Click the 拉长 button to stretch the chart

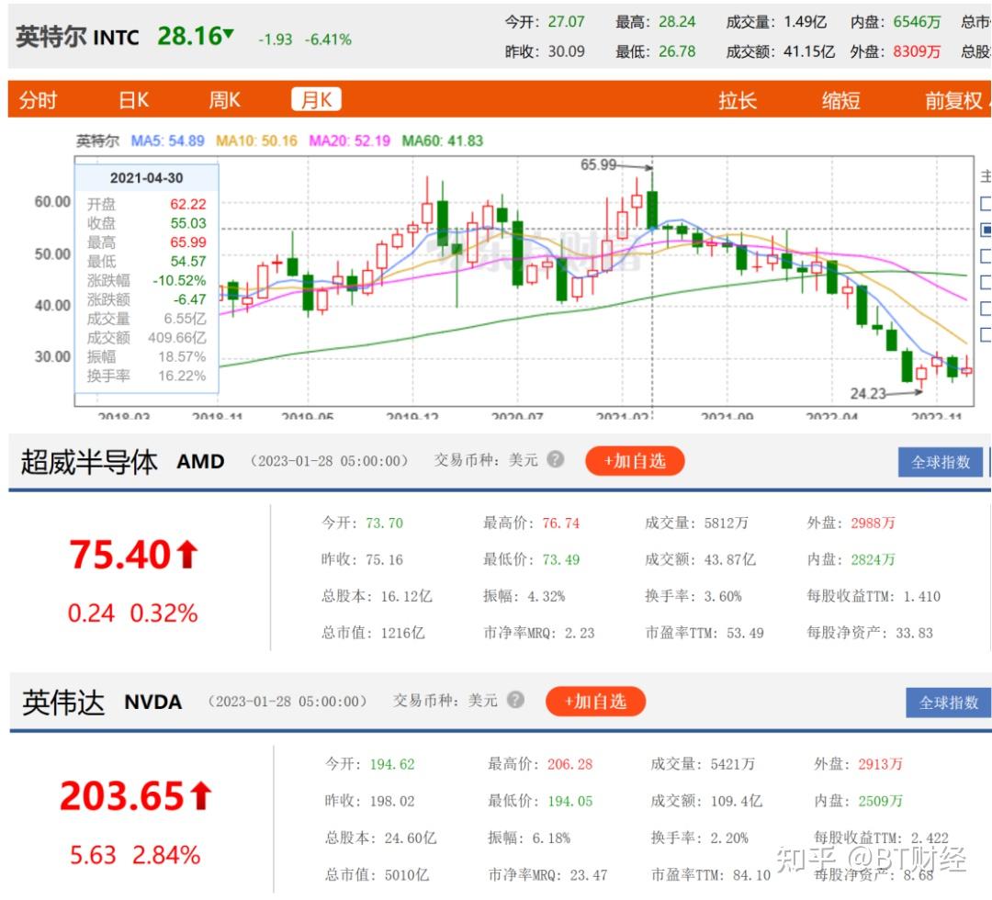coord(737,101)
